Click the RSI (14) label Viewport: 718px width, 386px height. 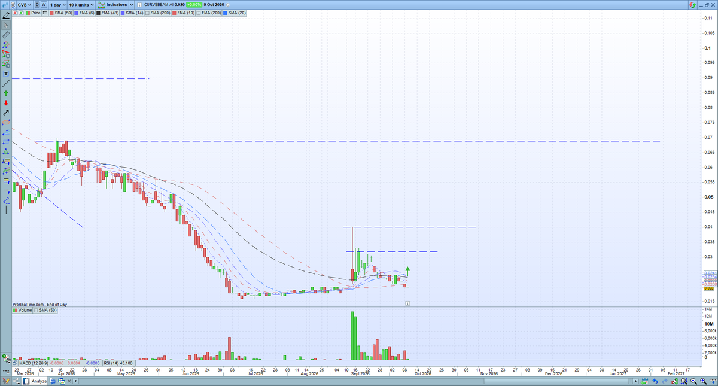112,363
